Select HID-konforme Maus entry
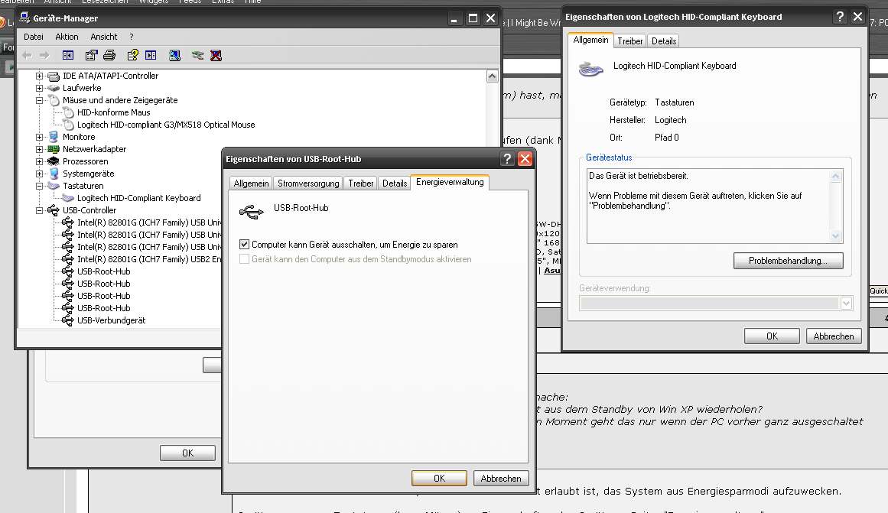 tap(114, 112)
